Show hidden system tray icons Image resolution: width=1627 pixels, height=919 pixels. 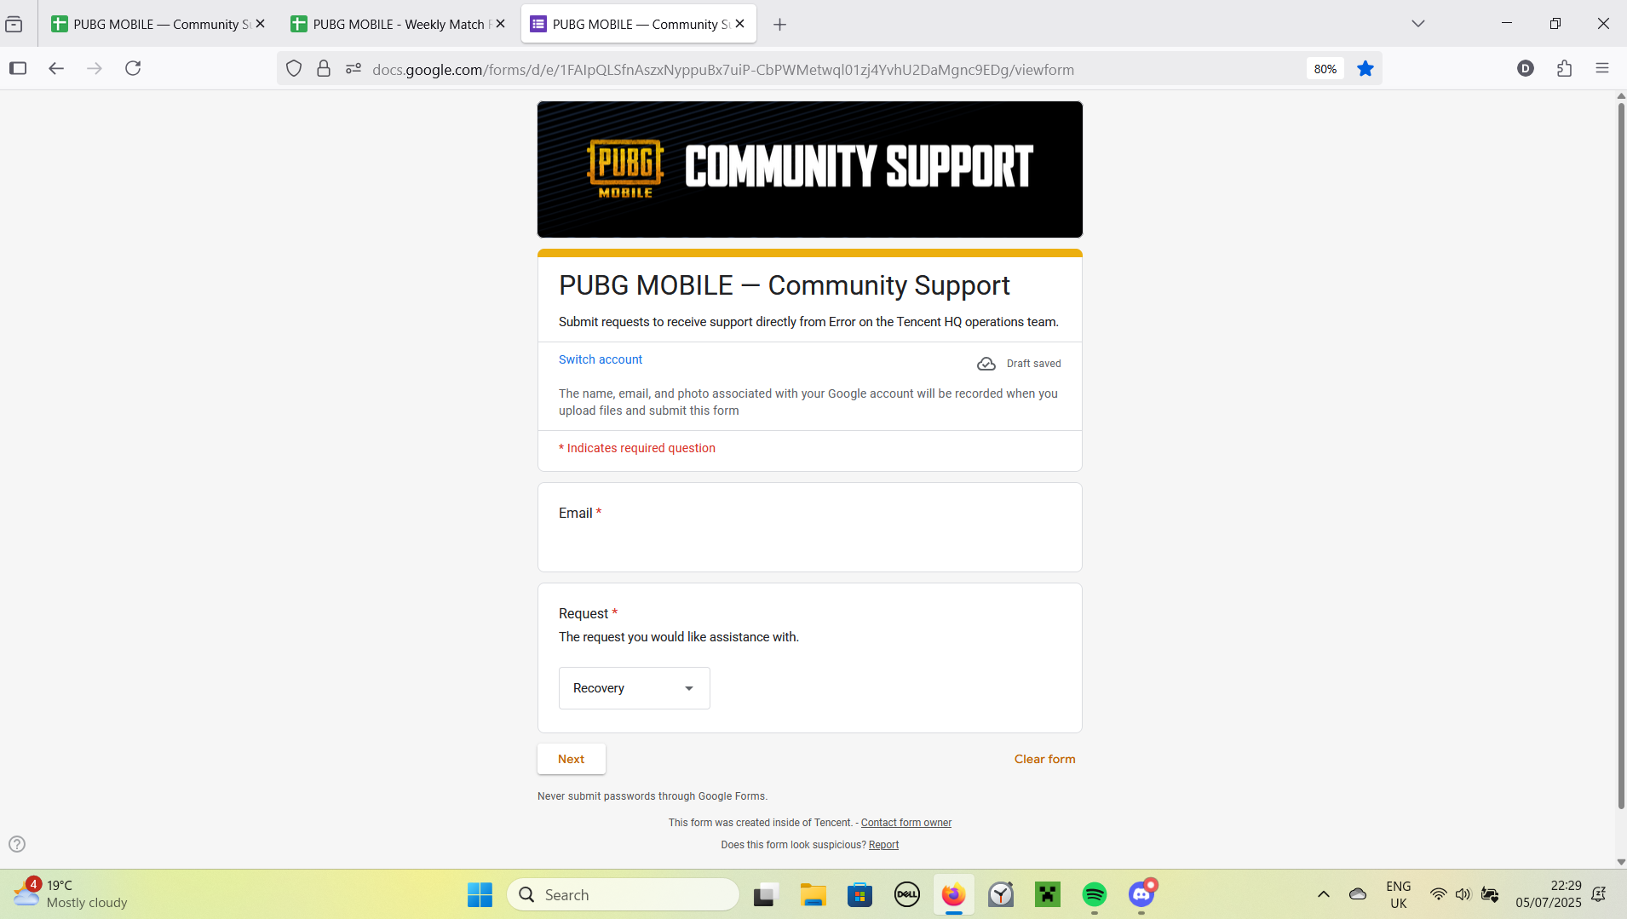click(1324, 894)
